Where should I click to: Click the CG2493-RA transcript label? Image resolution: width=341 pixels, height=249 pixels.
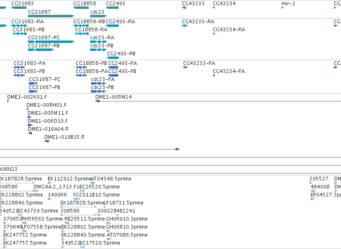click(x=121, y=22)
